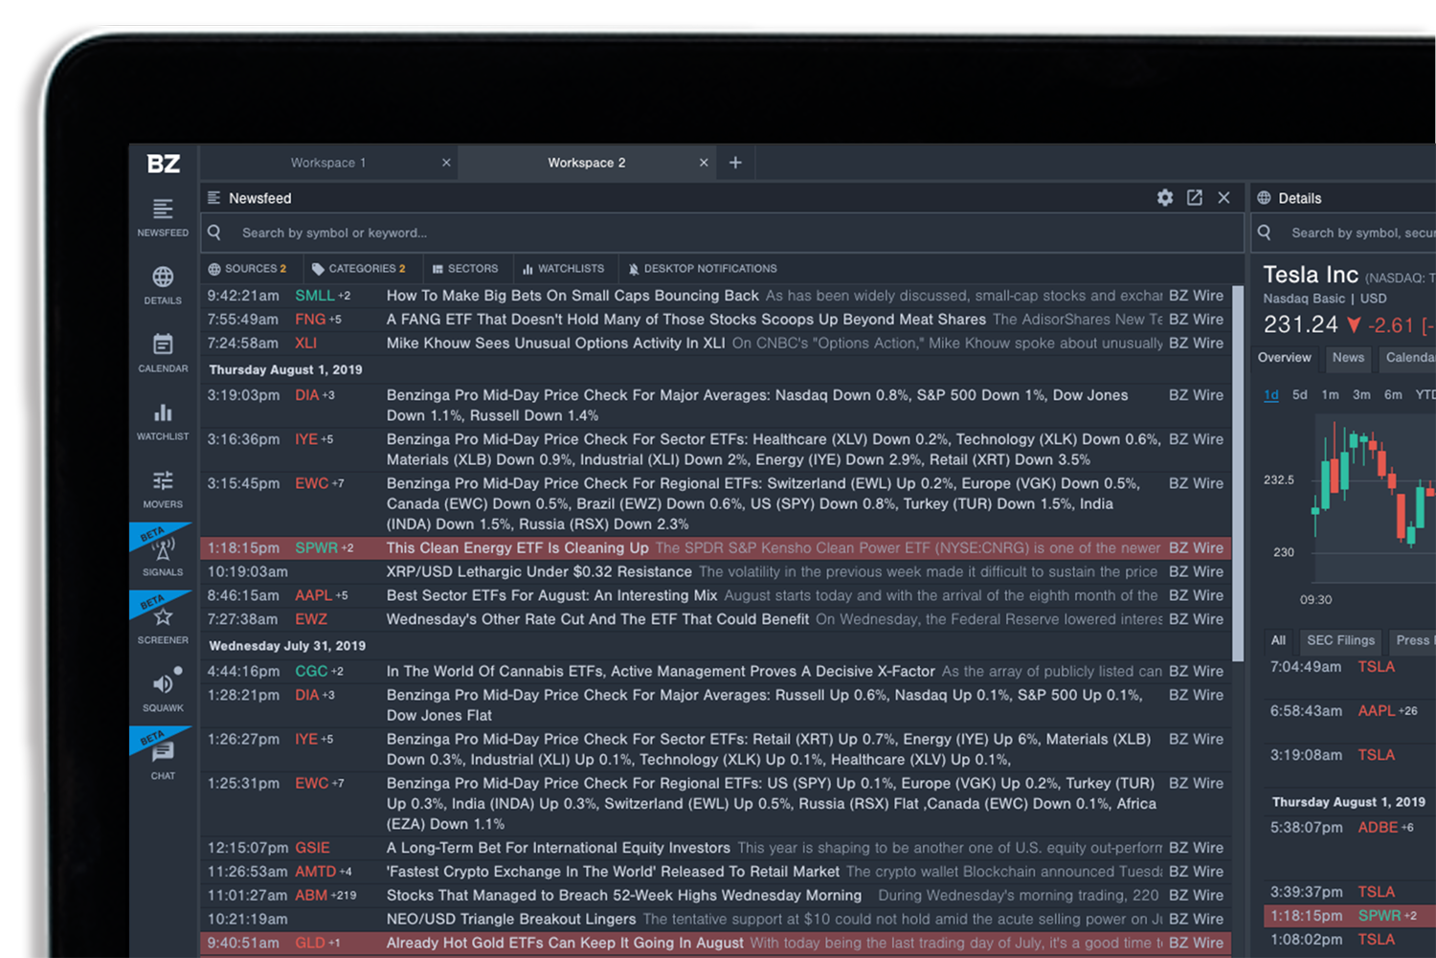Open 'How To Make Big Bets' headline
Image resolution: width=1436 pixels, height=958 pixels.
(572, 296)
